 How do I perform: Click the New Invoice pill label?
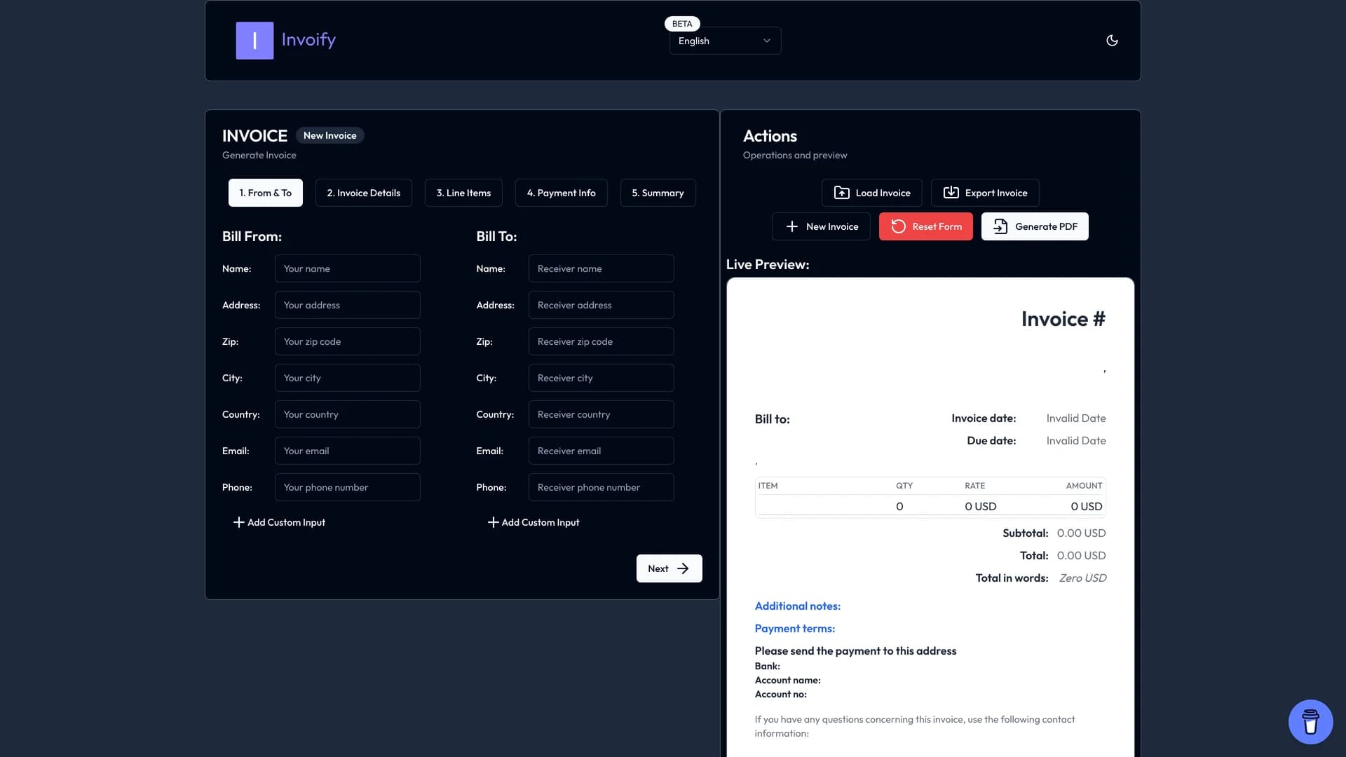pos(329,135)
